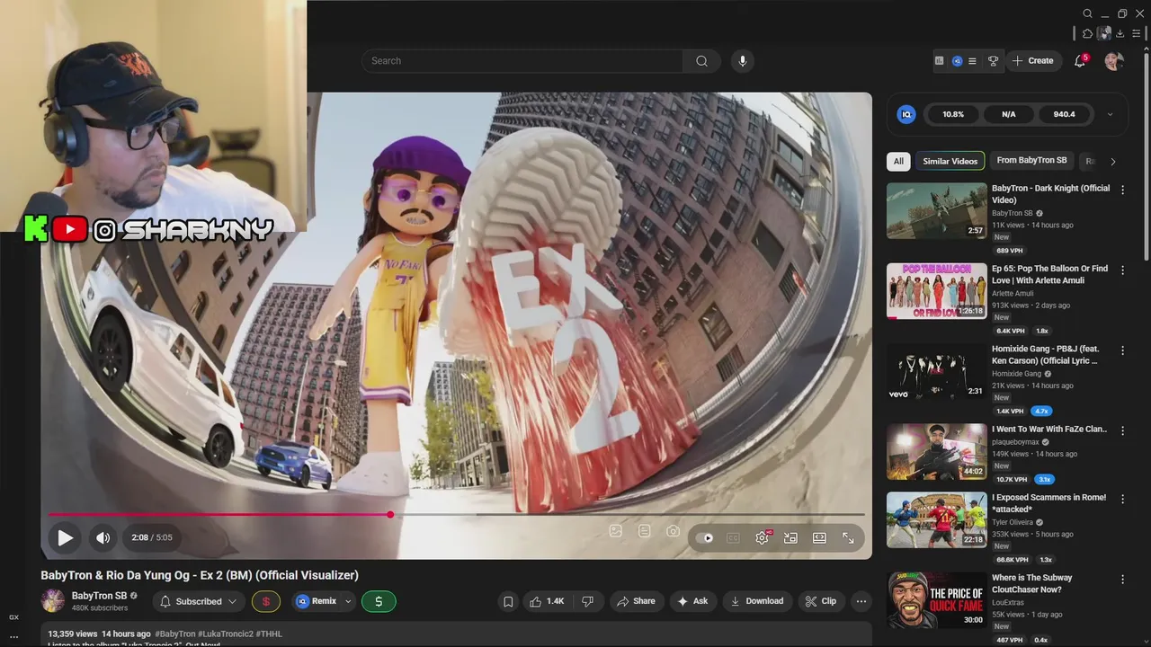Click the bar chart stats icon in extension toolbar
The height and width of the screenshot is (647, 1151).
pos(940,61)
